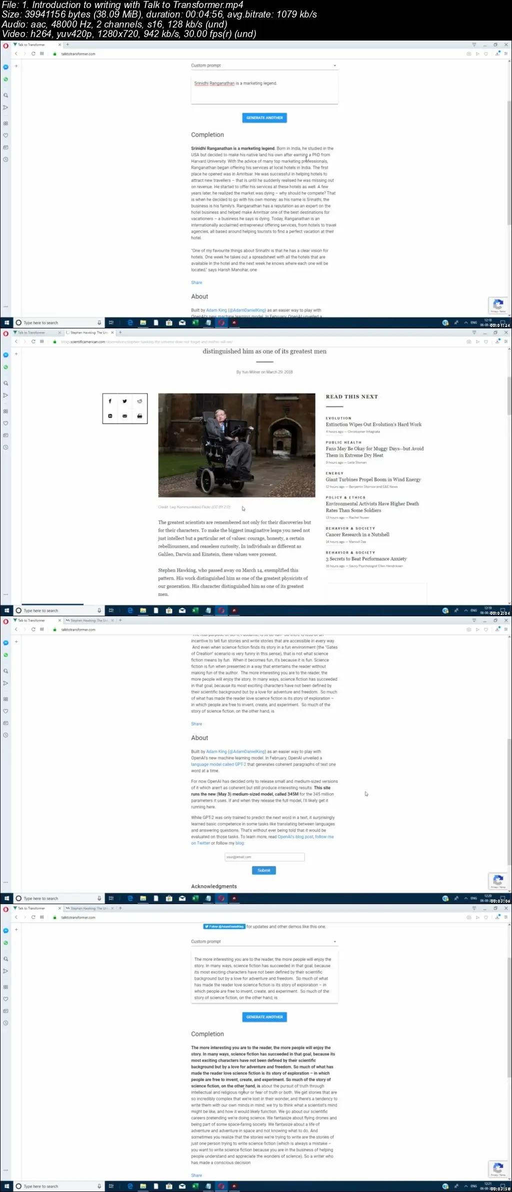Click Share link under 'made a conscious decision' completion
Screen dimensions: 512x1192
pos(196,1175)
